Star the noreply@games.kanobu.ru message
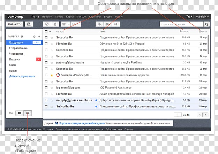Image resolution: width=218 pixels, height=154 pixels. click(x=52, y=100)
